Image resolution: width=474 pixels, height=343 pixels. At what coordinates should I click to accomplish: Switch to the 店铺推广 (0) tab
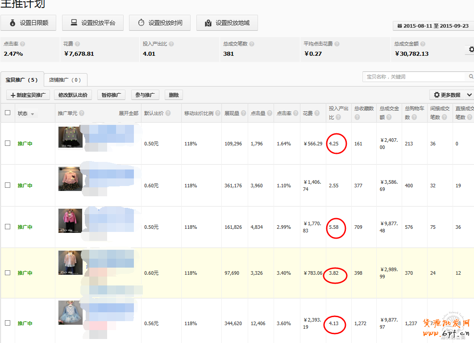tap(65, 80)
